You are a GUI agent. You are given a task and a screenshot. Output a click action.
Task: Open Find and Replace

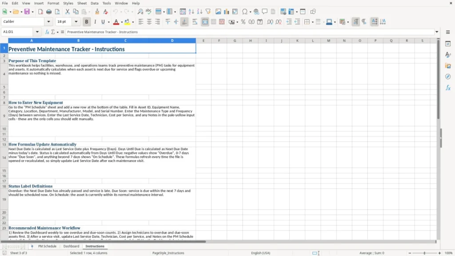click(x=140, y=12)
